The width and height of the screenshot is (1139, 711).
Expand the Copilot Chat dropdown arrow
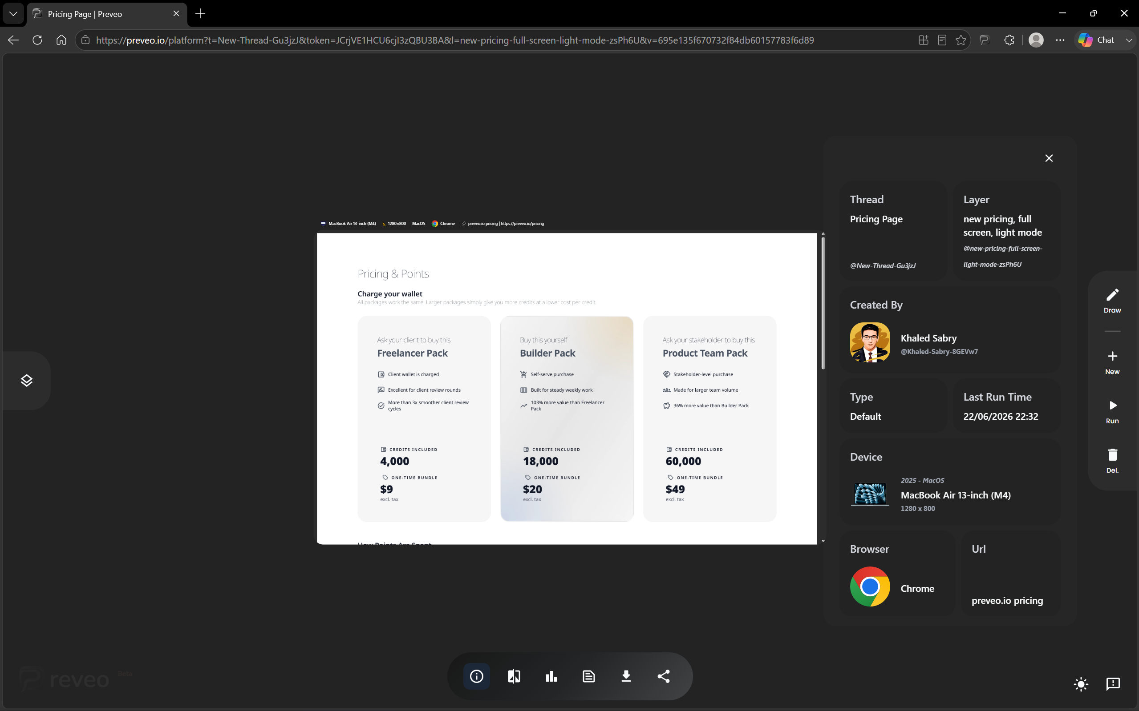(x=1129, y=40)
